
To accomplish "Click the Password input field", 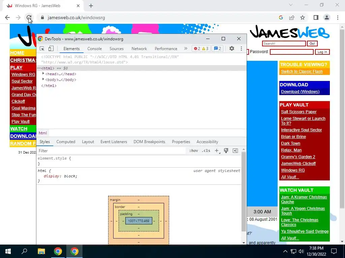I will (292, 52).
